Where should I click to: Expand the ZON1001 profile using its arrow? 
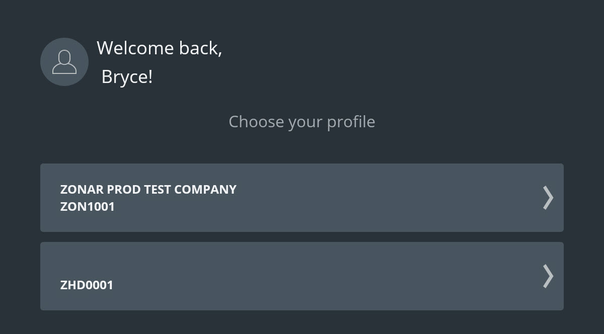[548, 198]
